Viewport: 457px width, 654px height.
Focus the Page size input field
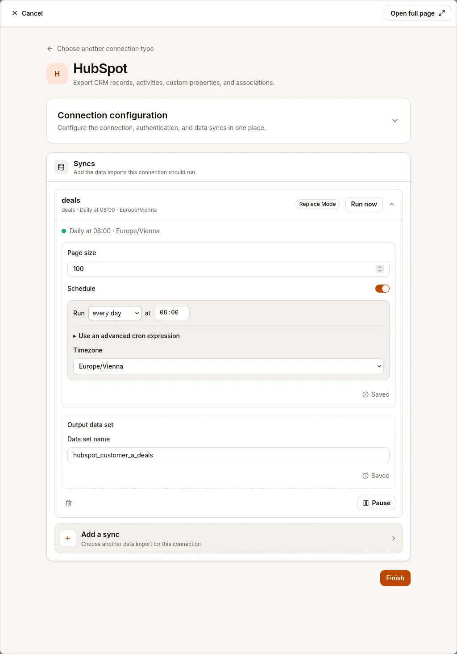pos(228,269)
